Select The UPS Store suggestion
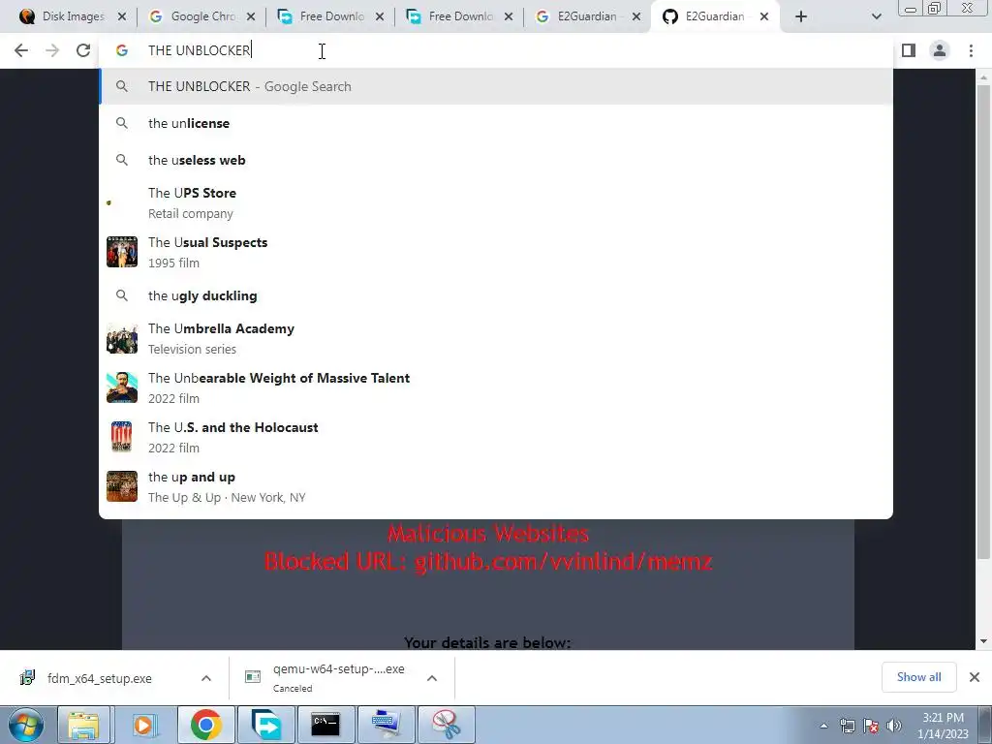Image resolution: width=992 pixels, height=744 pixels. click(496, 202)
